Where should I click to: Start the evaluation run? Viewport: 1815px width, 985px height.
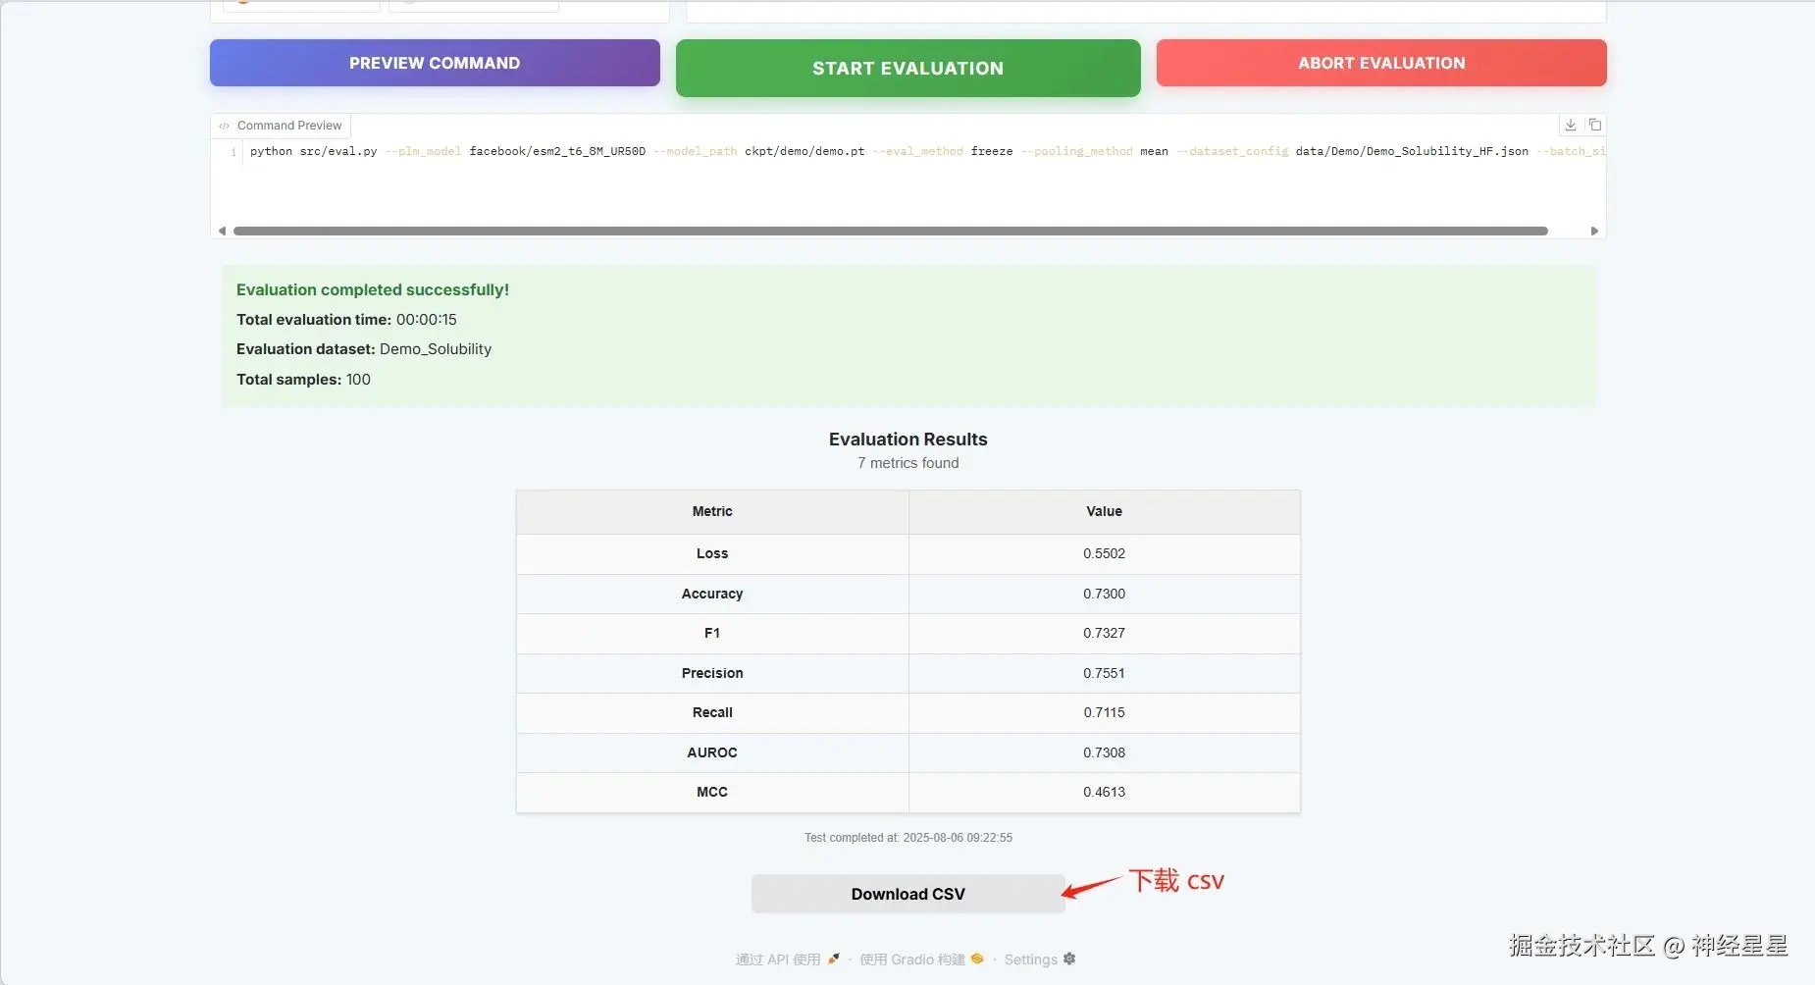pos(907,68)
